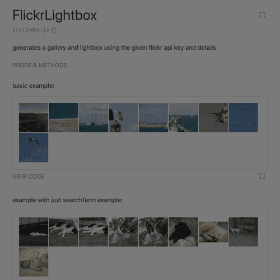The image size is (280, 280).
Task: Open isolated view for FlickrLightbox component
Action: tap(262, 15)
